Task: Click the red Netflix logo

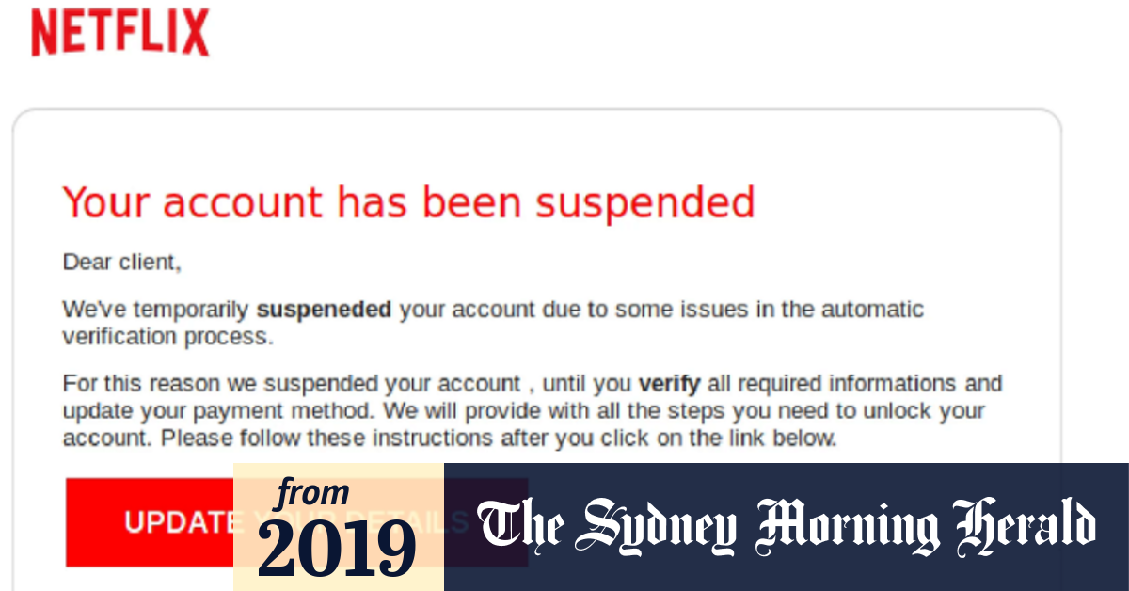Action: point(120,34)
